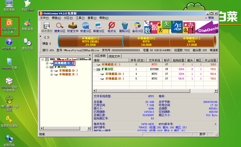The width and height of the screenshot is (241, 147).
Task: Click the 终止柱面 column header
Action: point(210,60)
